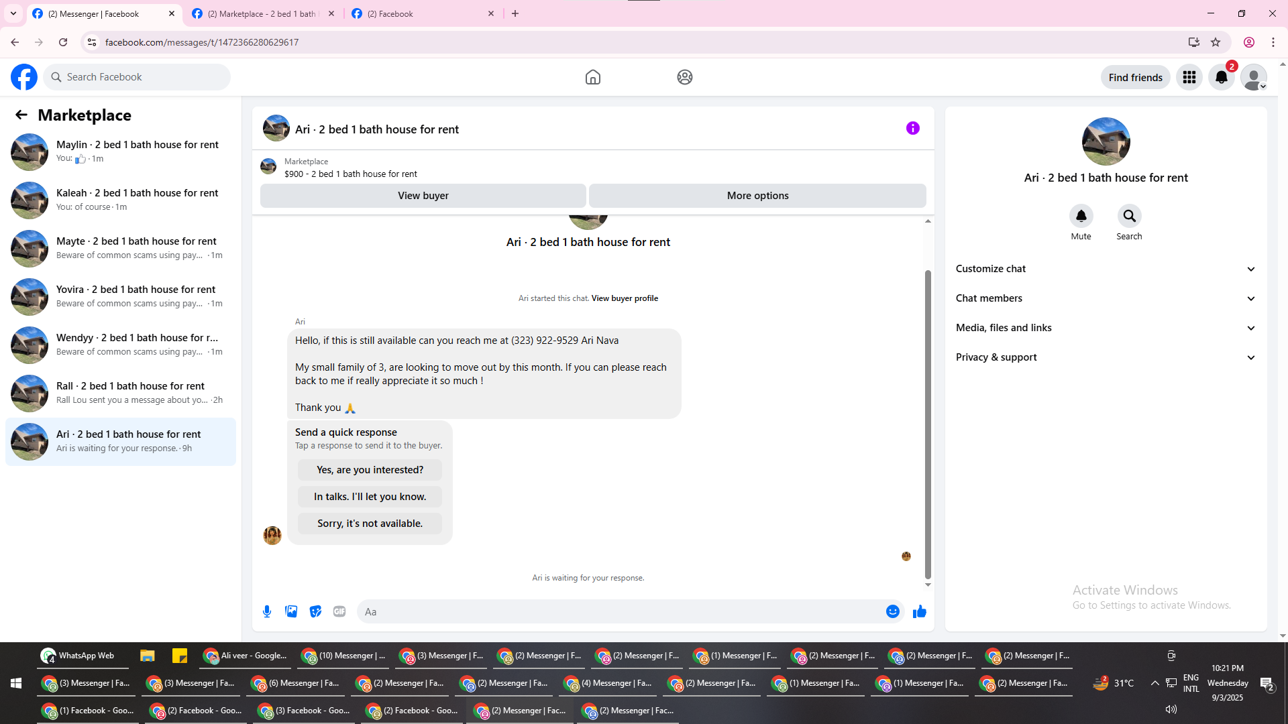The height and width of the screenshot is (724, 1288).
Task: Open the Windows Start menu
Action: tap(16, 683)
